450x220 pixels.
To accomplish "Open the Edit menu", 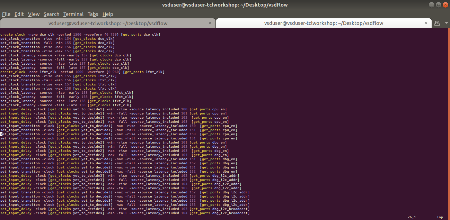I will point(19,14).
